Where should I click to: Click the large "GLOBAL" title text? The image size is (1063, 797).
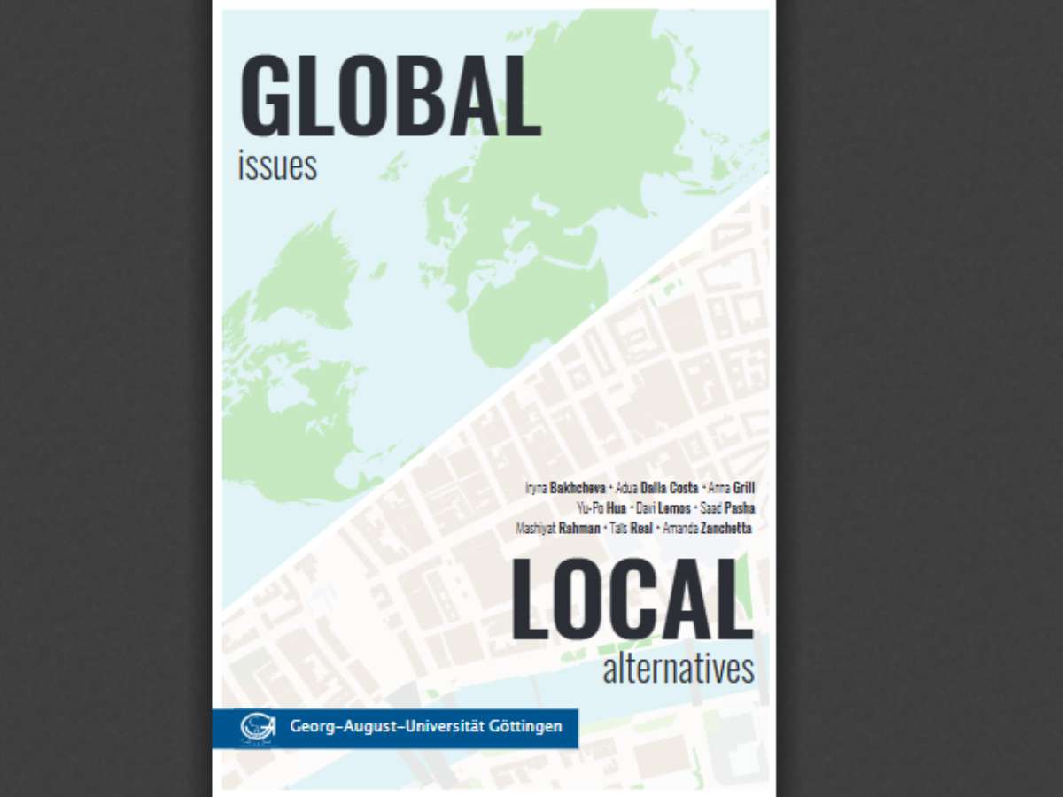pyautogui.click(x=390, y=97)
